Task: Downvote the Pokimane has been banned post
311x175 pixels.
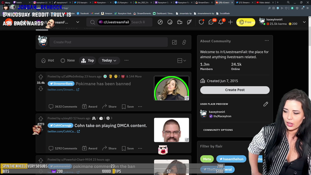Action: pos(41,88)
